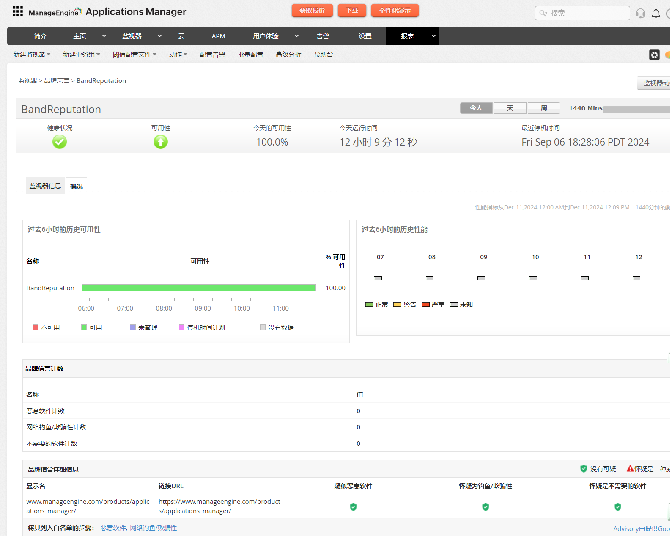Click the green availability up-arrow icon
The image size is (672, 536).
(161, 142)
